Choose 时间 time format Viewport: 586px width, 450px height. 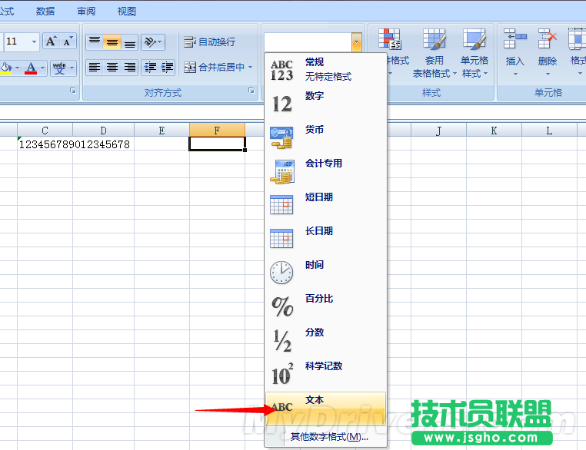click(x=325, y=273)
